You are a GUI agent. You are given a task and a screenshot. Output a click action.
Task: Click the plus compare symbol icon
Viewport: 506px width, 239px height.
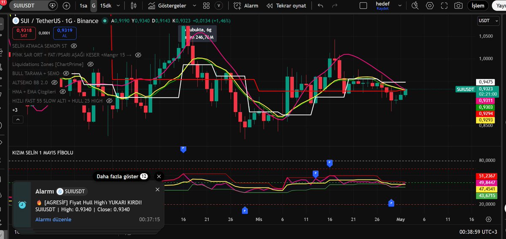[x=67, y=6]
